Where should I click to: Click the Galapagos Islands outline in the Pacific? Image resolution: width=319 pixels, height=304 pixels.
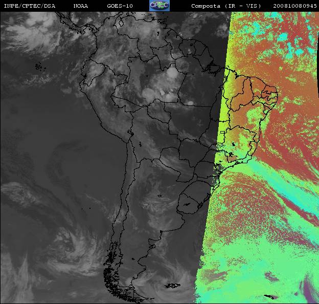[x=40, y=67]
